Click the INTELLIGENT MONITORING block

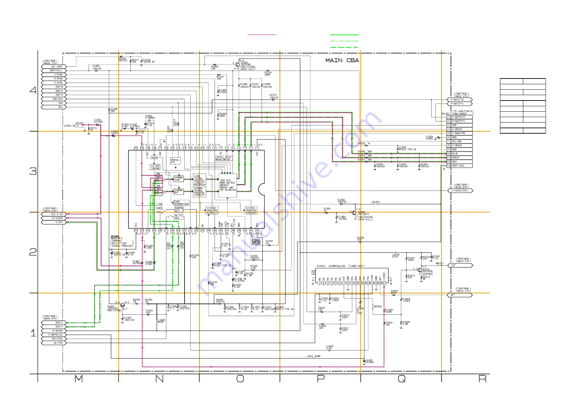tap(223, 158)
